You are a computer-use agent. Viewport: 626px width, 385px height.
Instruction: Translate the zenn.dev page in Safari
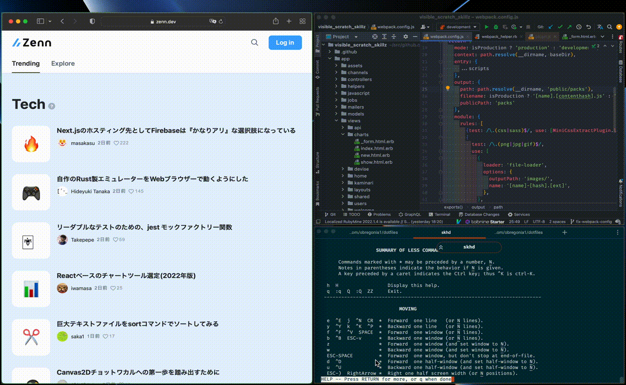coord(212,22)
